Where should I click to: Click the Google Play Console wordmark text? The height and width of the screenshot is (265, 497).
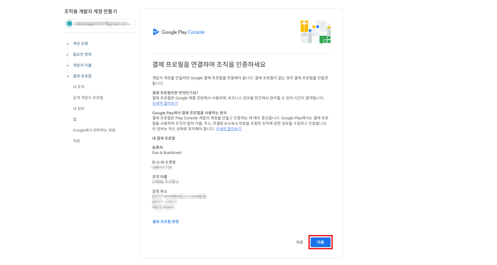tap(183, 32)
